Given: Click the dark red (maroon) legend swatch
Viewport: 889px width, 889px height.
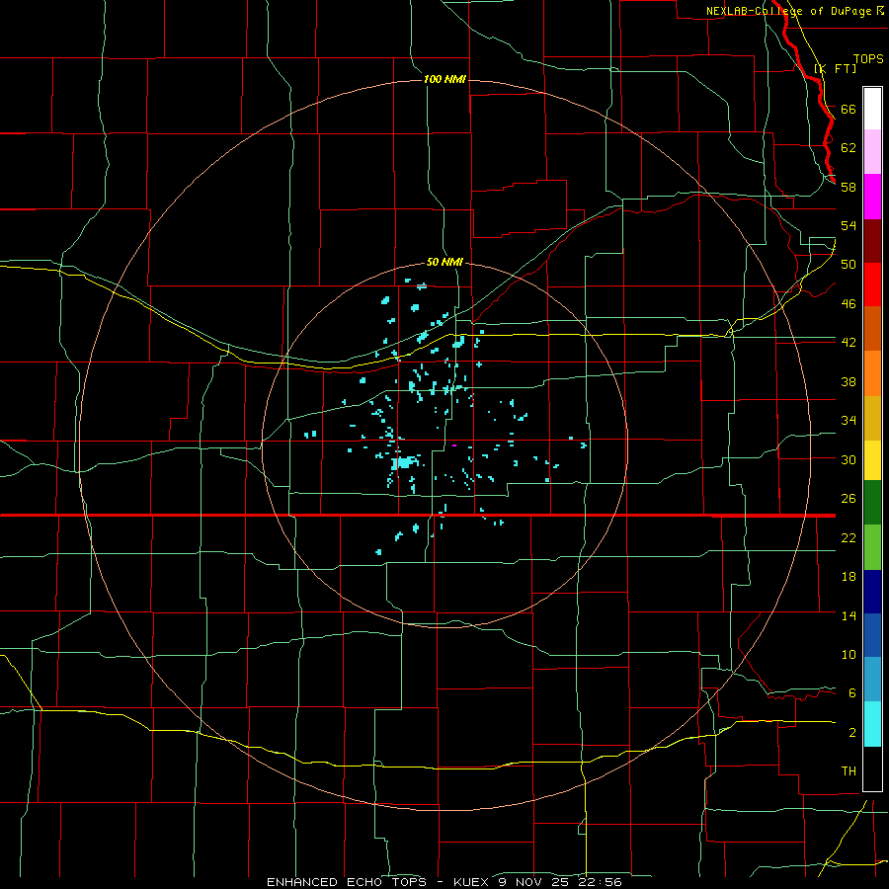Looking at the screenshot, I should 872,240.
